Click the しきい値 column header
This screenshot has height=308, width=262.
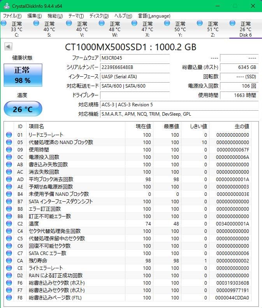coord(195,126)
